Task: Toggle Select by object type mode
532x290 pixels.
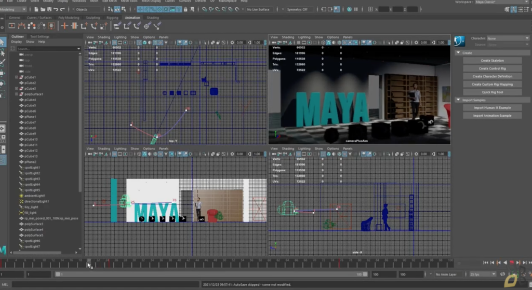Action: point(117,9)
